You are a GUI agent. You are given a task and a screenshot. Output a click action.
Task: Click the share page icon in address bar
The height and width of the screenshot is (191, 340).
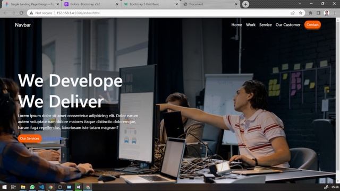(x=293, y=13)
